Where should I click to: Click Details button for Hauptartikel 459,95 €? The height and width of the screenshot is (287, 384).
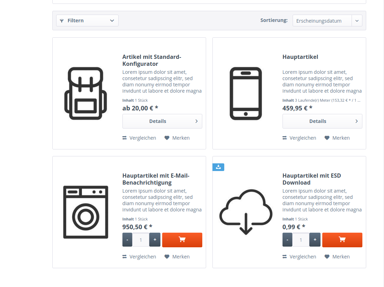[x=322, y=121]
